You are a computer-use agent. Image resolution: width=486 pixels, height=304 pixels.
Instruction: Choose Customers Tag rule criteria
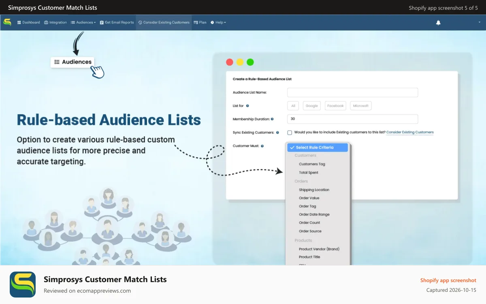312,164
